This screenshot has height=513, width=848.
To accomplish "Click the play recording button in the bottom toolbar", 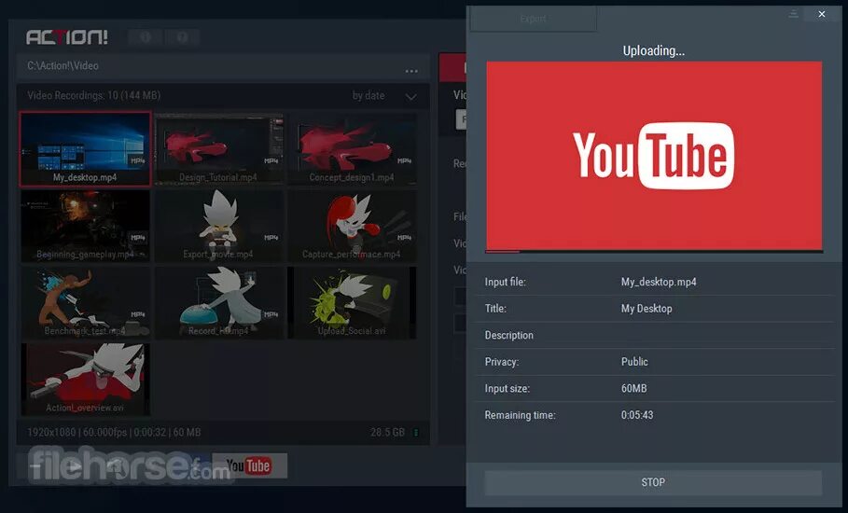I will click(76, 466).
